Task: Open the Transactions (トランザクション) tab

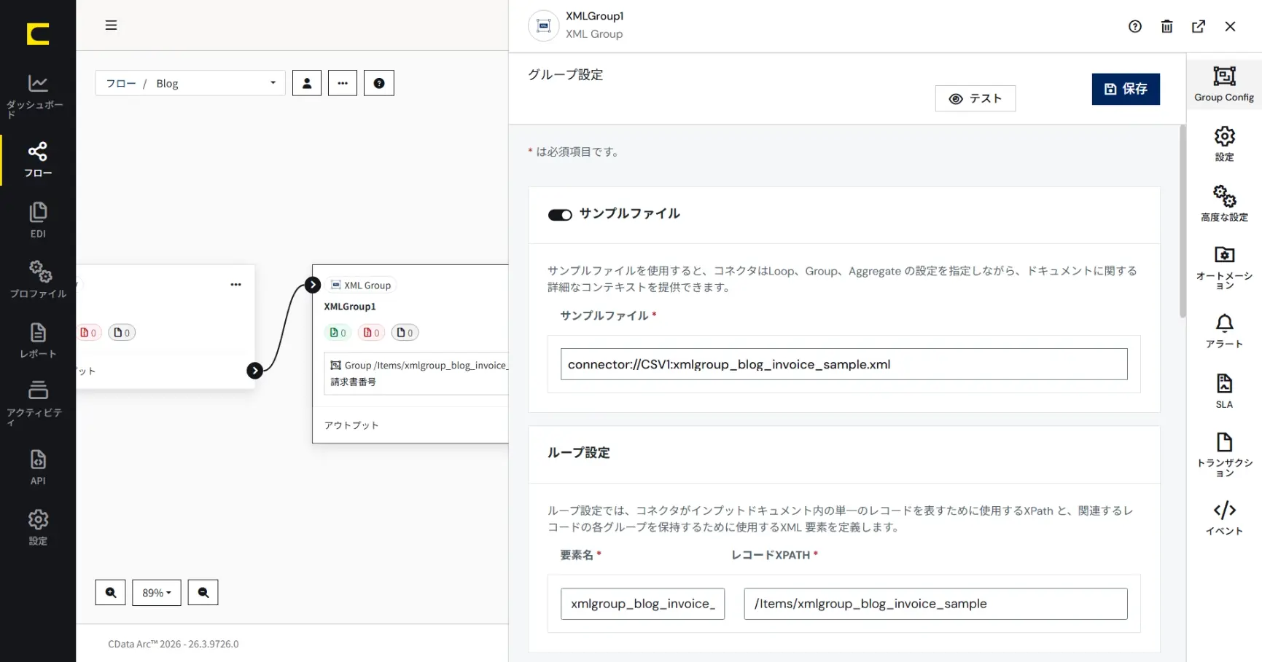Action: click(1224, 454)
